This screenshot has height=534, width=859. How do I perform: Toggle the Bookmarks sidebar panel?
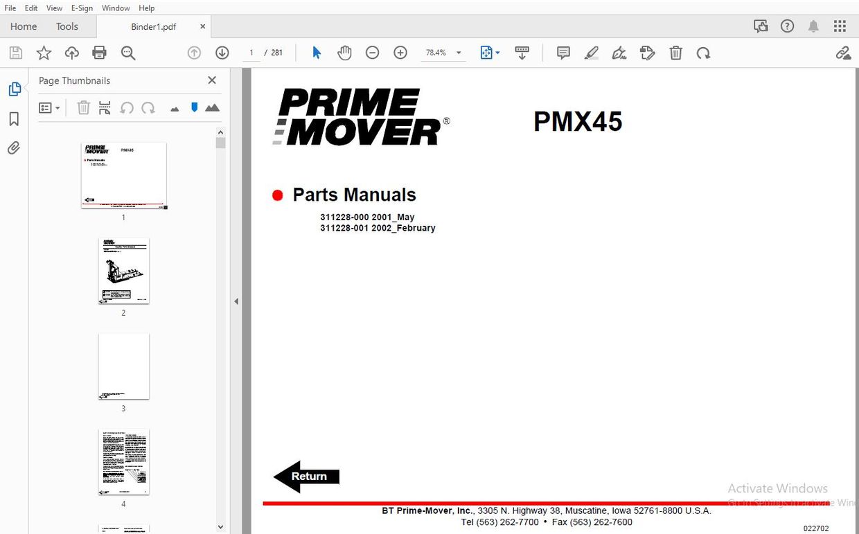click(x=14, y=118)
